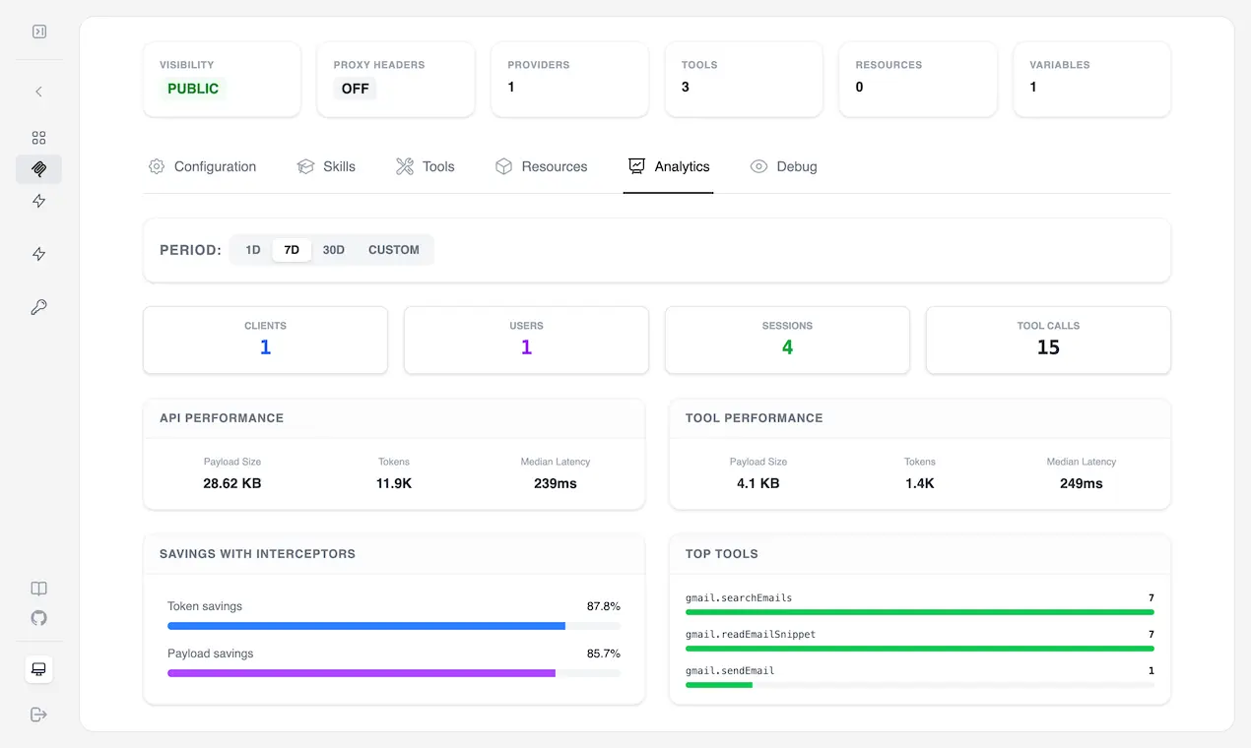Viewport: 1251px width, 748px height.
Task: Open the Tools tab
Action: pos(426,166)
